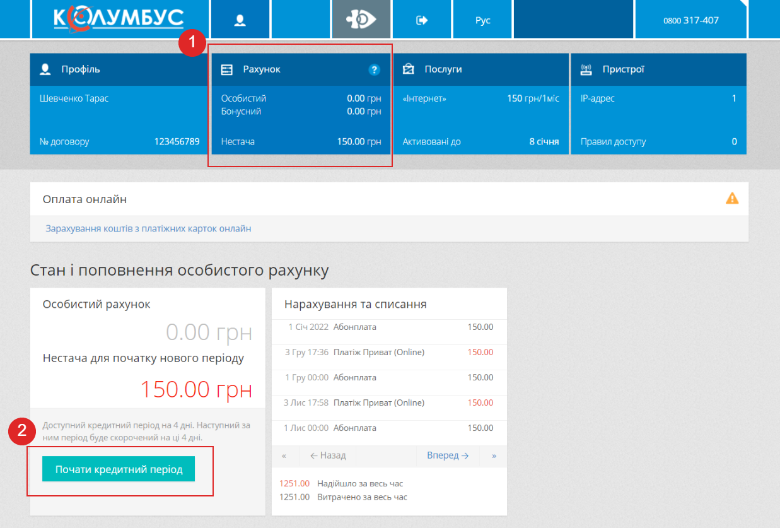Expand the Оплата онлайн section header
780x528 pixels.
tap(84, 199)
